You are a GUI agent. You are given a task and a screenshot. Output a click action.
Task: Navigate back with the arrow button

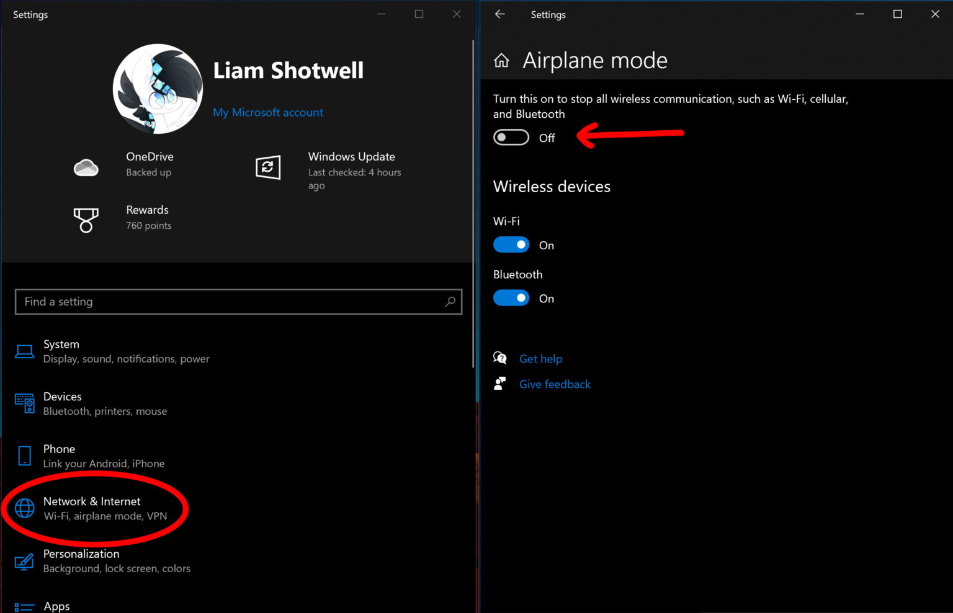(x=500, y=14)
